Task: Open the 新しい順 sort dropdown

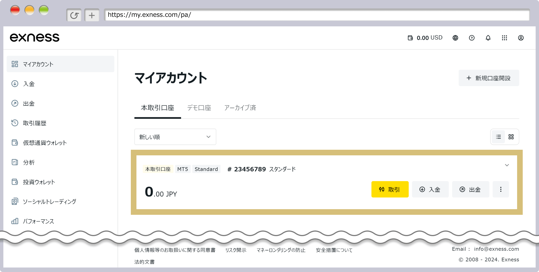Action: (x=175, y=137)
